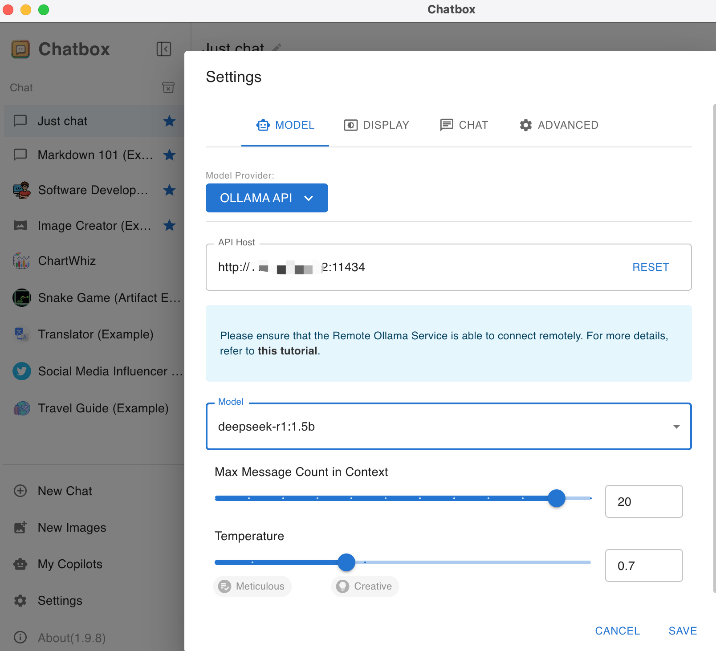Switch to the Display tab
This screenshot has height=651, width=716.
tap(376, 125)
